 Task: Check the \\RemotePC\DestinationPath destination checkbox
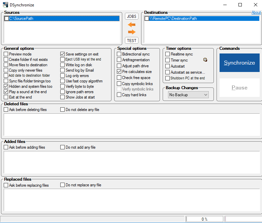tap(147, 18)
